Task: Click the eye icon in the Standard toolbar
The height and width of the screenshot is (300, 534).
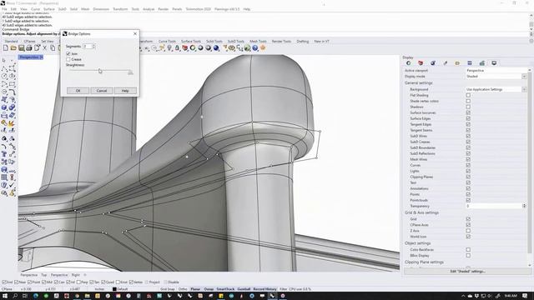Action: pos(232,48)
